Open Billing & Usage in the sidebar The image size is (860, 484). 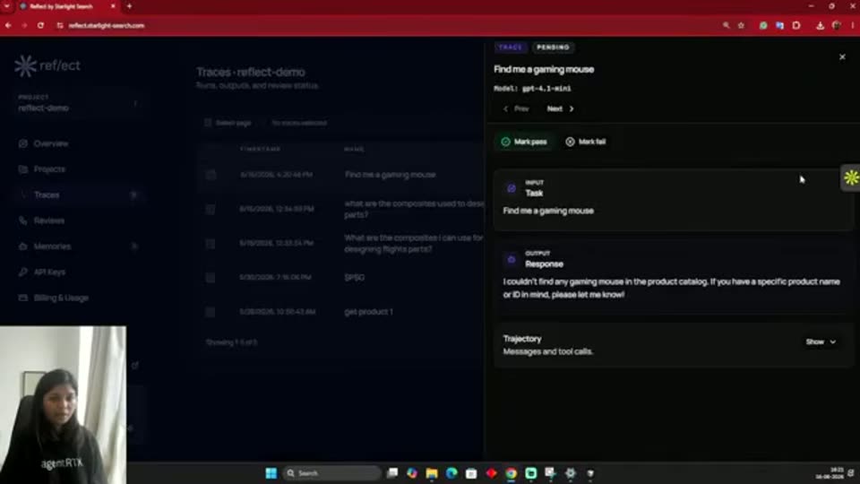(x=61, y=298)
